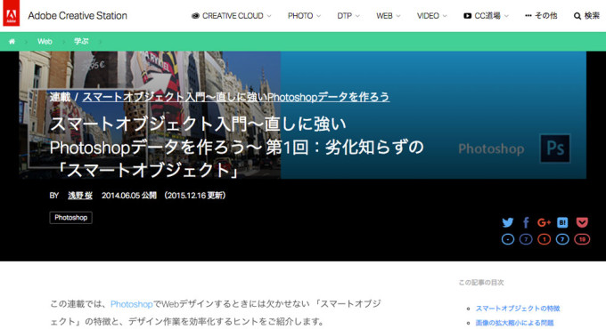Click the Photoshop Ps logo badge
The image size is (606, 329).
pos(555,148)
